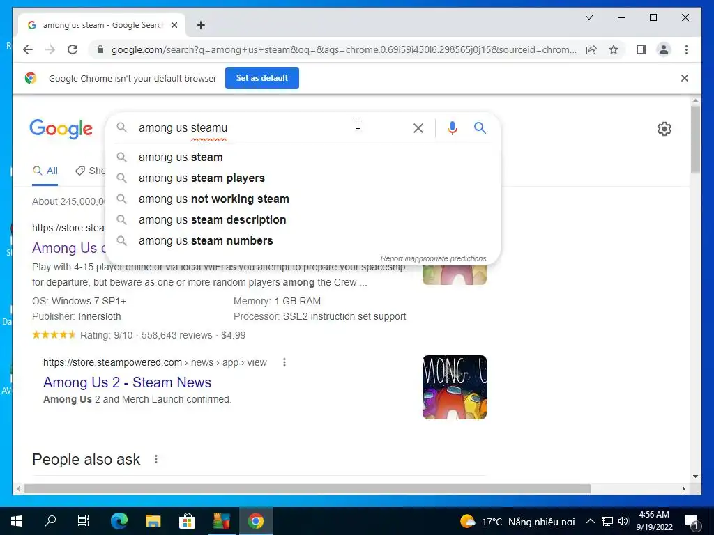
Task: Select the All results tab
Action: [x=45, y=171]
